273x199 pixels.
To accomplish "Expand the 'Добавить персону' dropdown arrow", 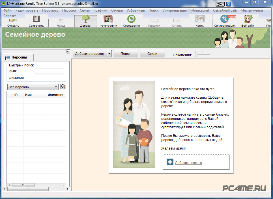I will click(109, 54).
